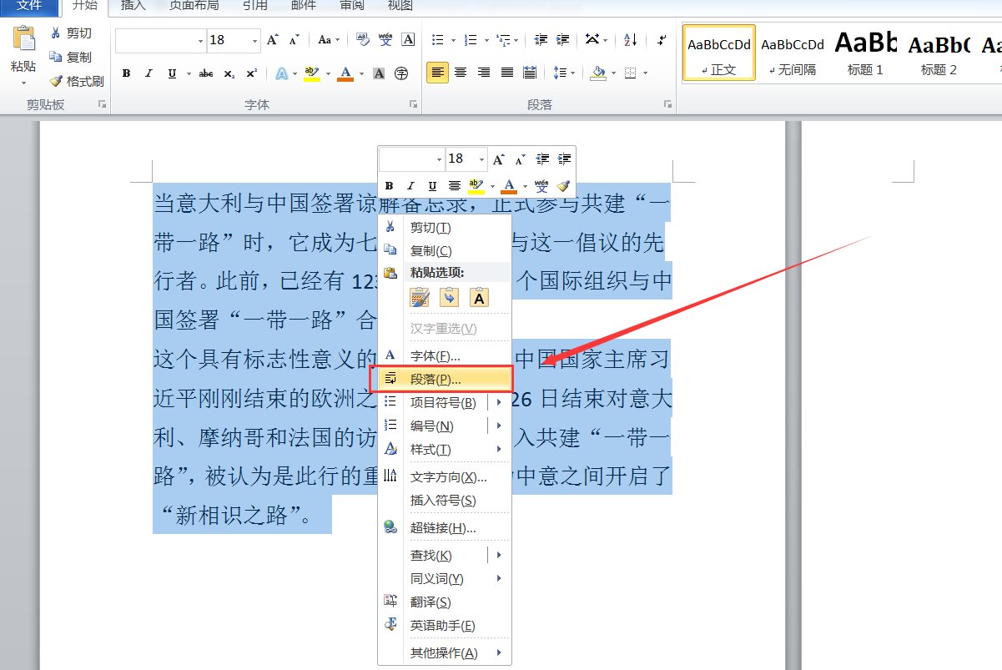
Task: Apply strikethrough formatting in Font group
Action: (x=205, y=74)
